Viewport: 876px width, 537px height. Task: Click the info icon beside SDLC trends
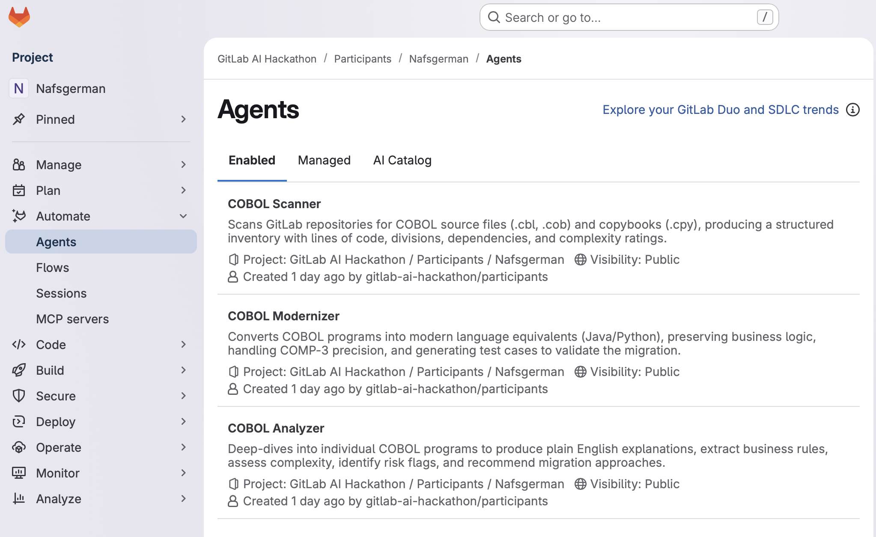[x=852, y=110]
